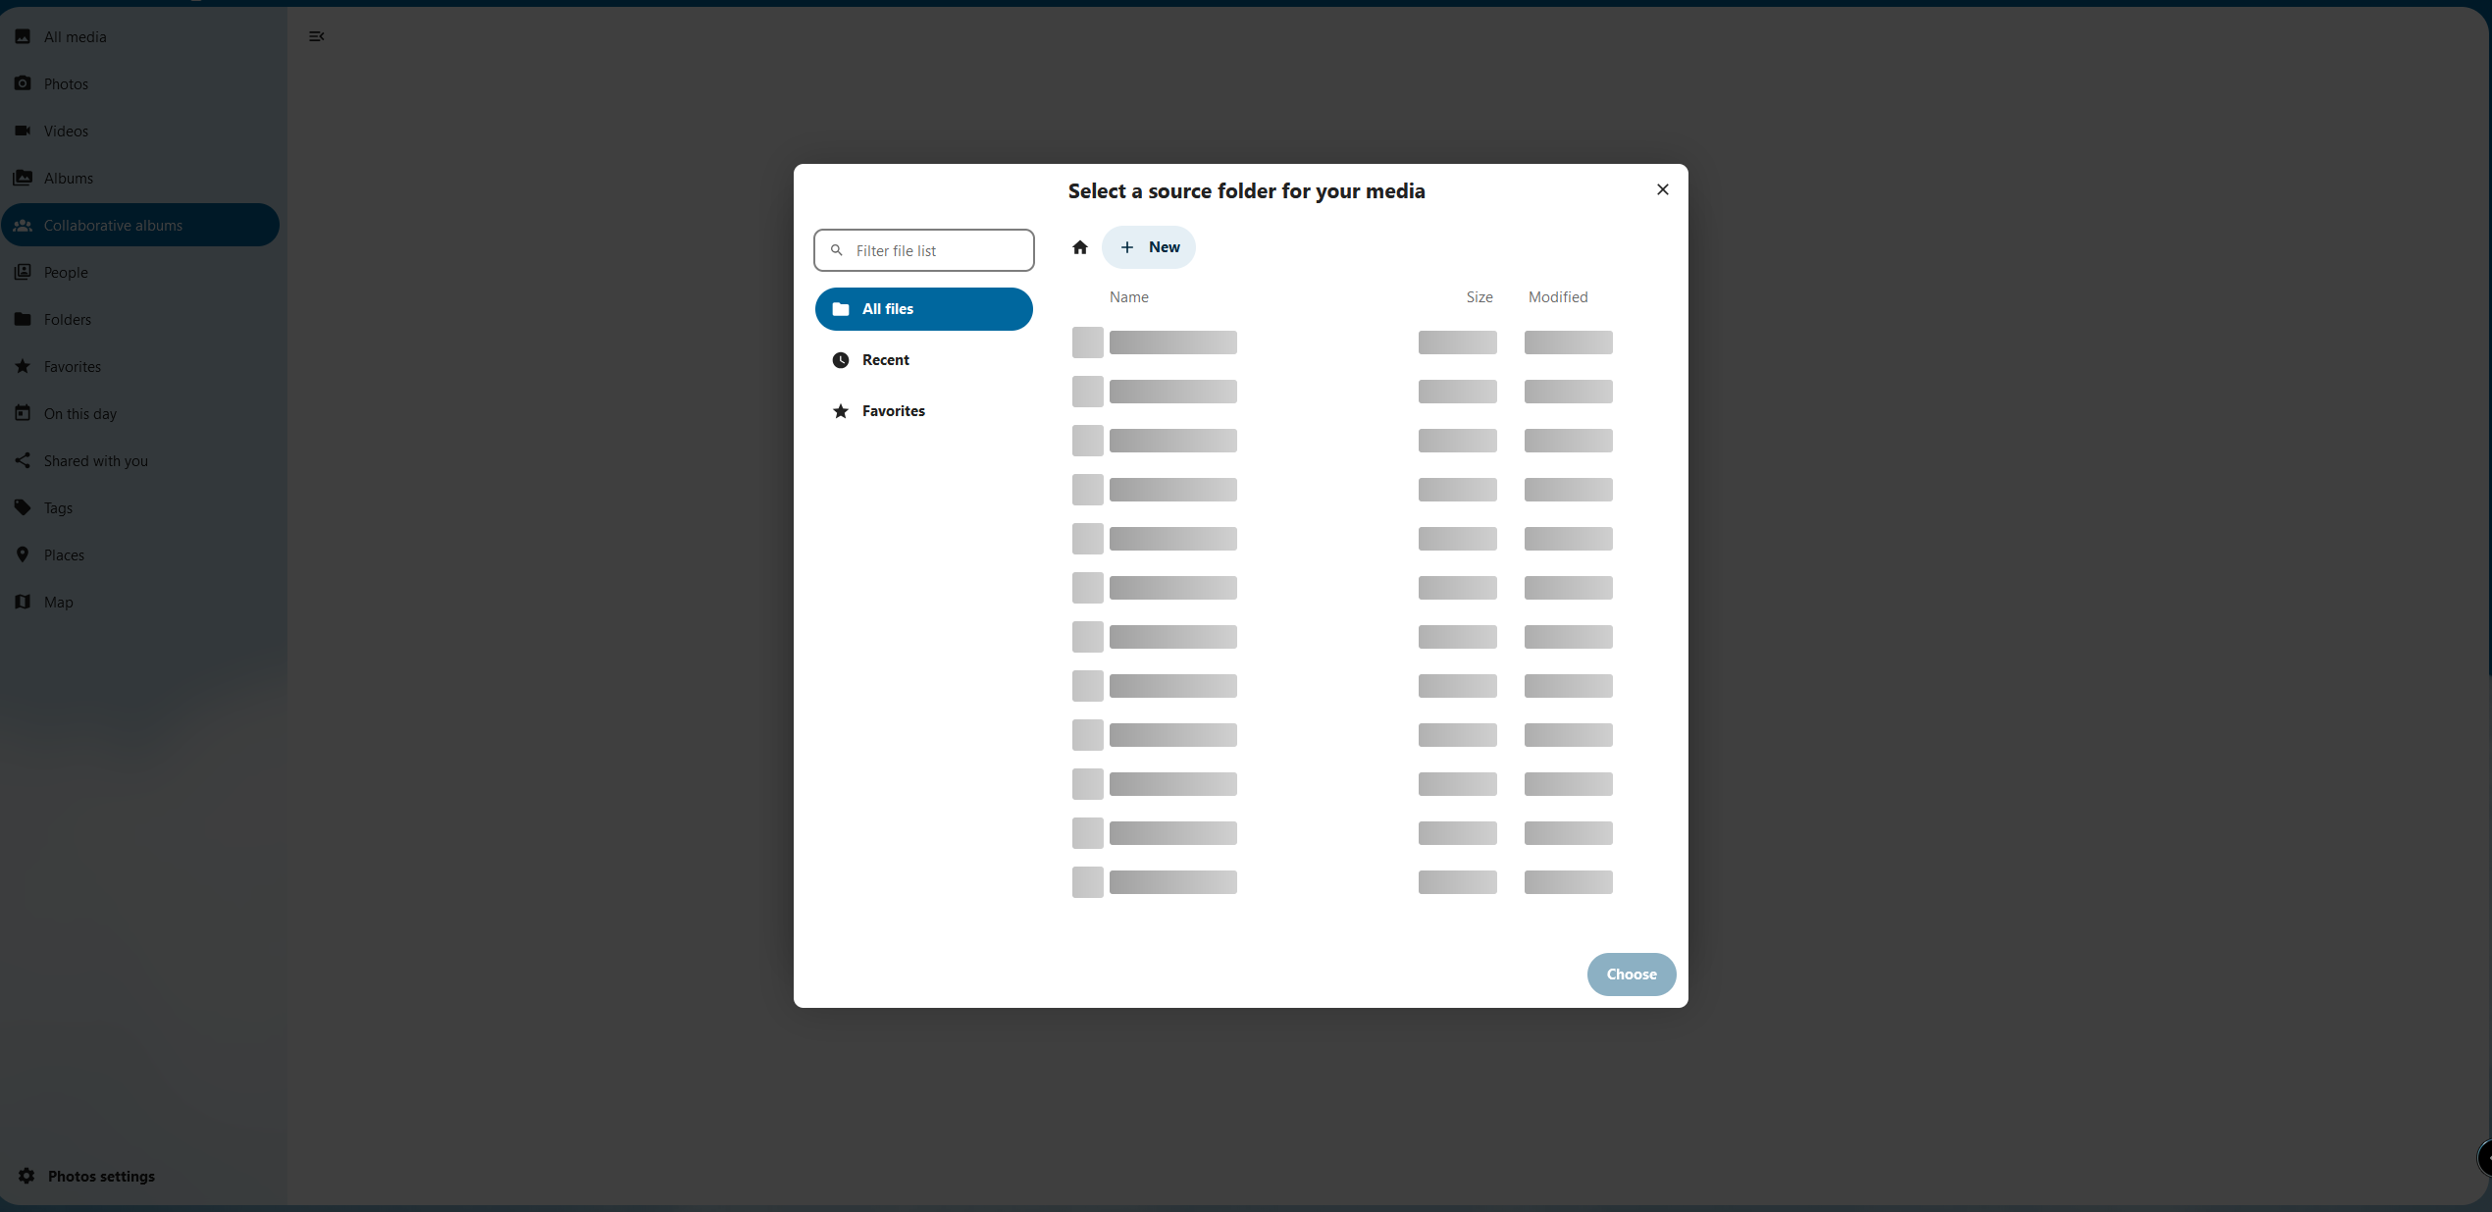Switch to Recent files view

tap(885, 360)
